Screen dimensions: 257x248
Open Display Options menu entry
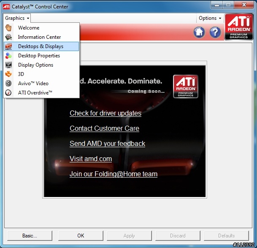[x=41, y=65]
